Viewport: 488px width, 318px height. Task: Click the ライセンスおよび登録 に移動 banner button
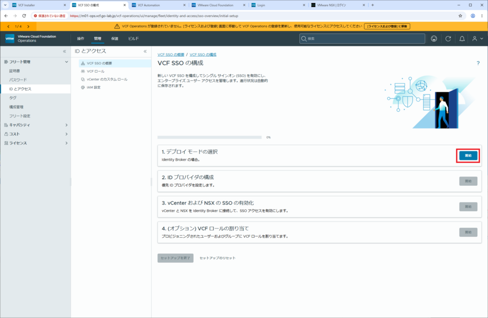tap(387, 27)
